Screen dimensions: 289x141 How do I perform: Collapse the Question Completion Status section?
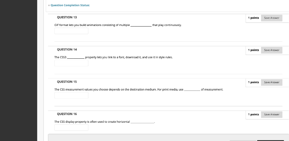coord(49,5)
